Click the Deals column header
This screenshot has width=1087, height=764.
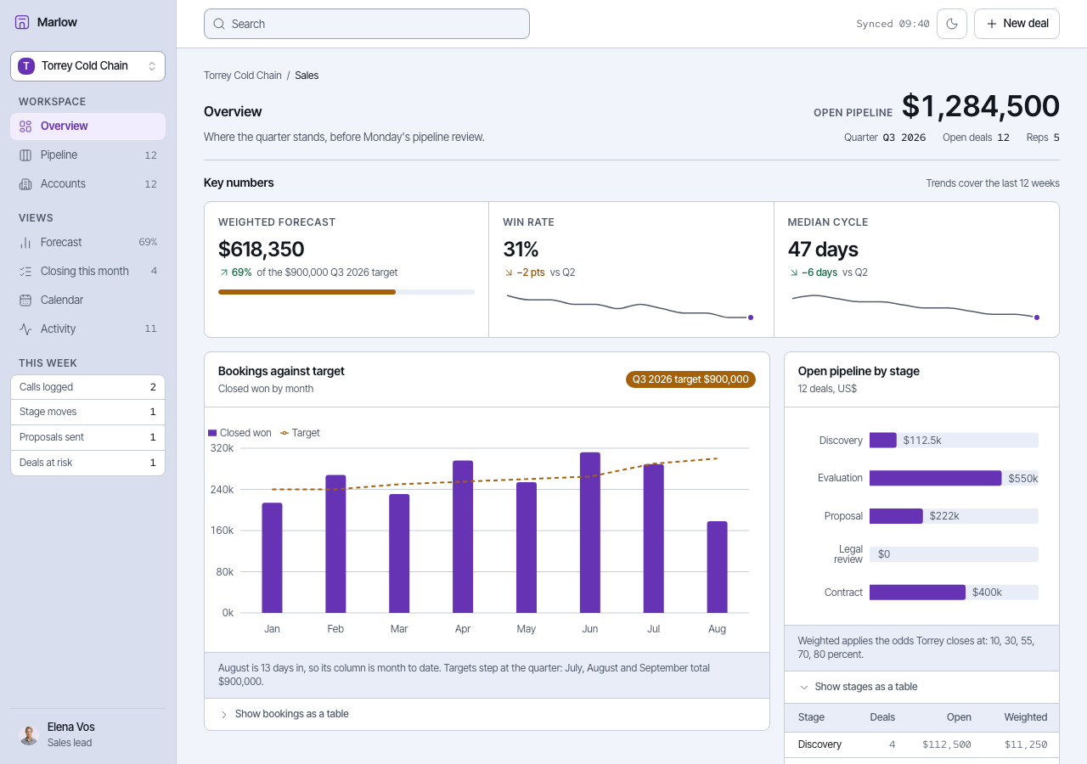[x=882, y=717]
